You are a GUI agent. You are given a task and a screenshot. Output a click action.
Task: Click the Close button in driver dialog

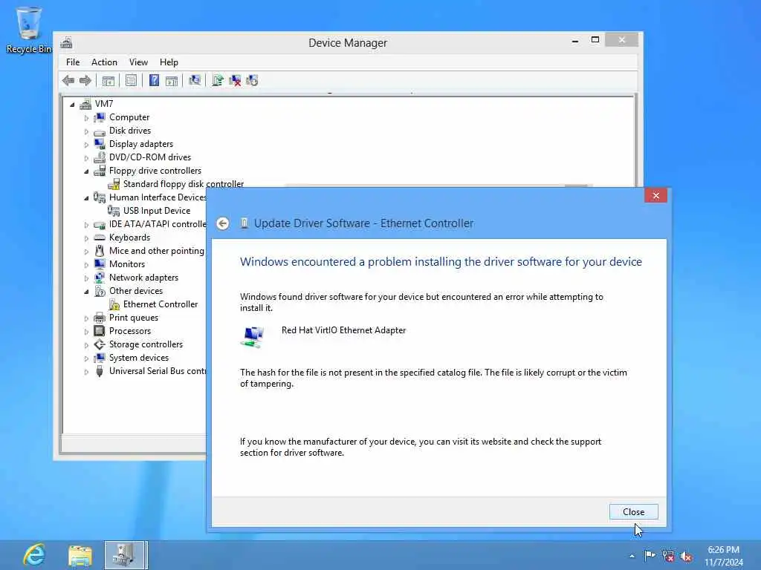[x=633, y=512]
